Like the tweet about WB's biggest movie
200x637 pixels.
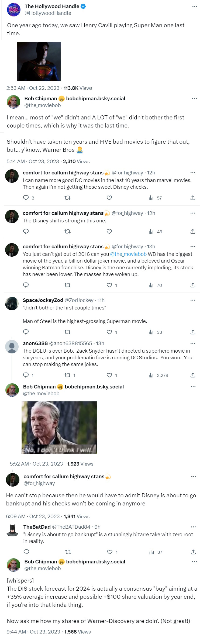(x=109, y=285)
